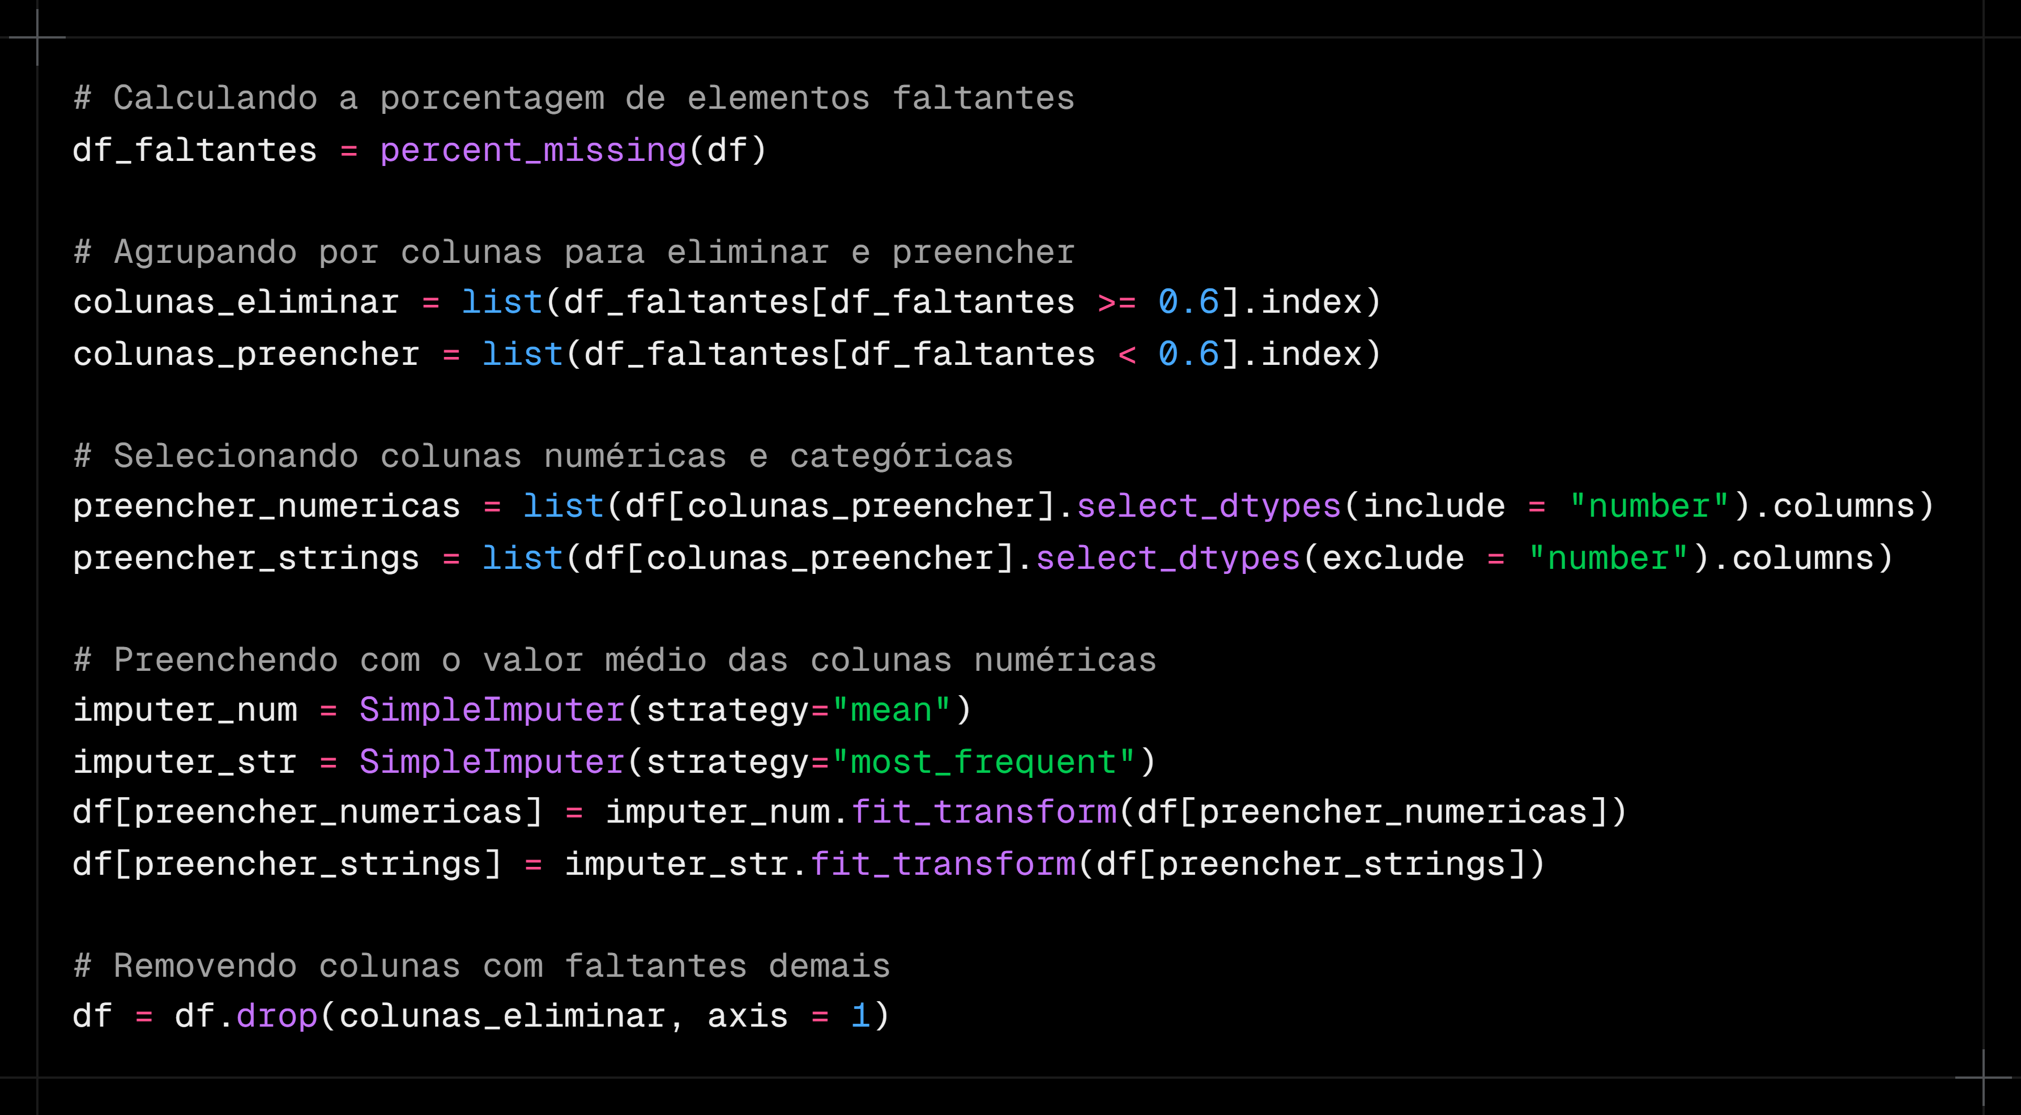The image size is (2021, 1115).
Task: Click the comment "# Calculando a porcentagem de elementos faltantes"
Action: [574, 99]
